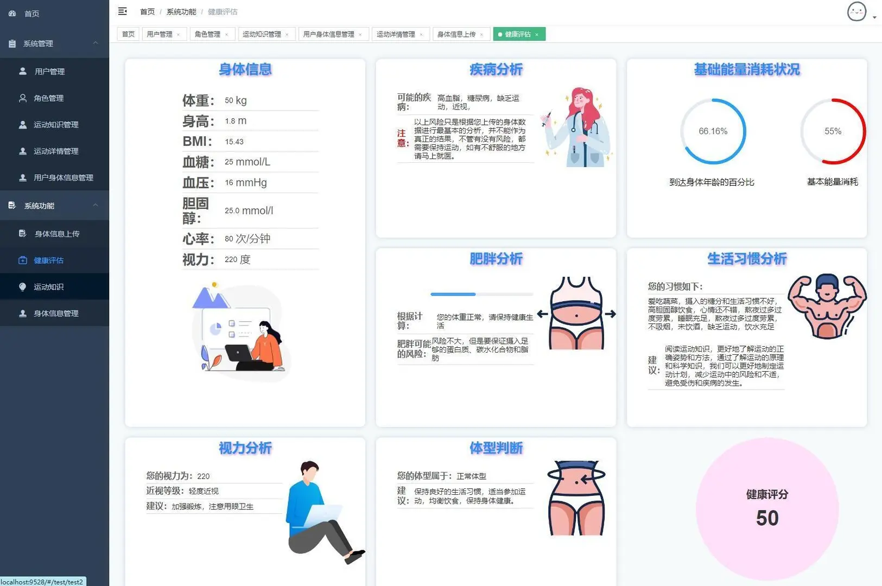Select the 运动详情管理 icon
This screenshot has height=586, width=882.
click(22, 151)
